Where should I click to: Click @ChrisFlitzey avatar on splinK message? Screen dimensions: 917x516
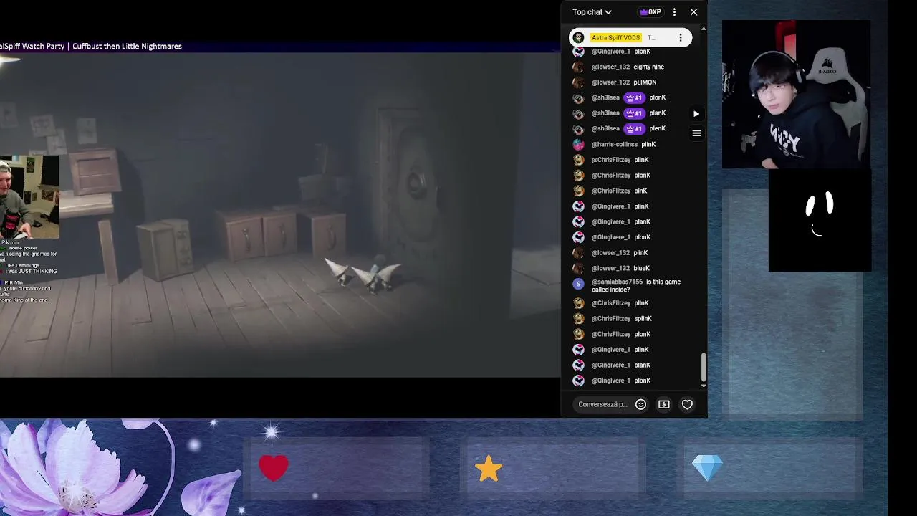pyautogui.click(x=579, y=318)
